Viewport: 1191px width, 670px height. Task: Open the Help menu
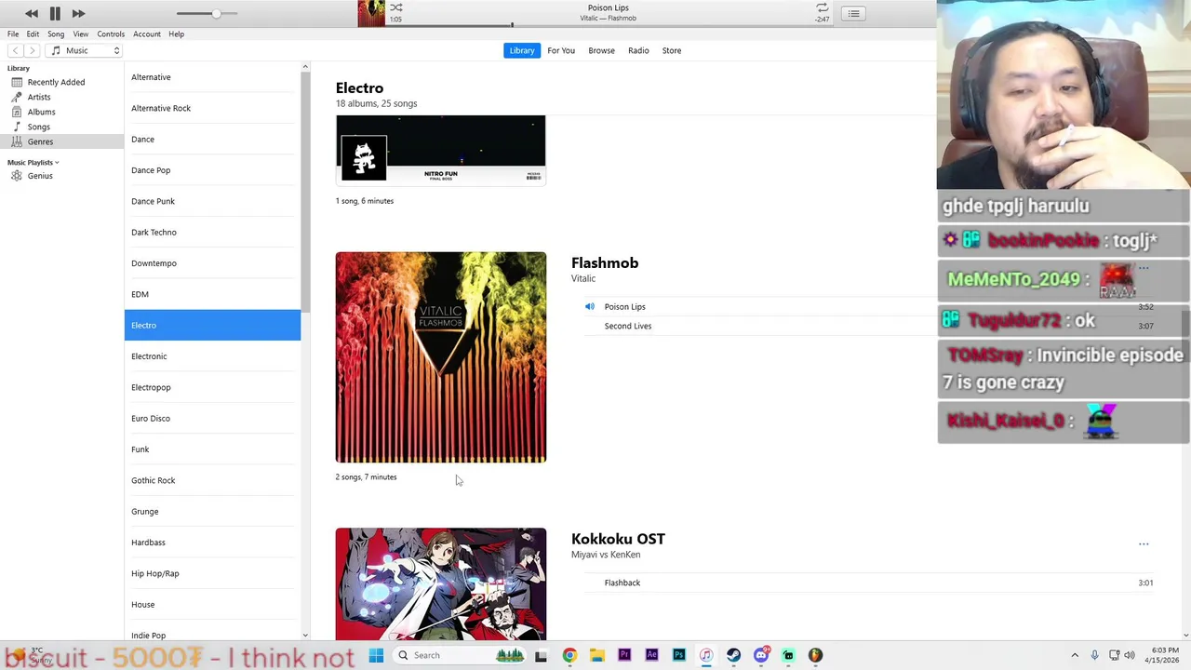pyautogui.click(x=176, y=33)
